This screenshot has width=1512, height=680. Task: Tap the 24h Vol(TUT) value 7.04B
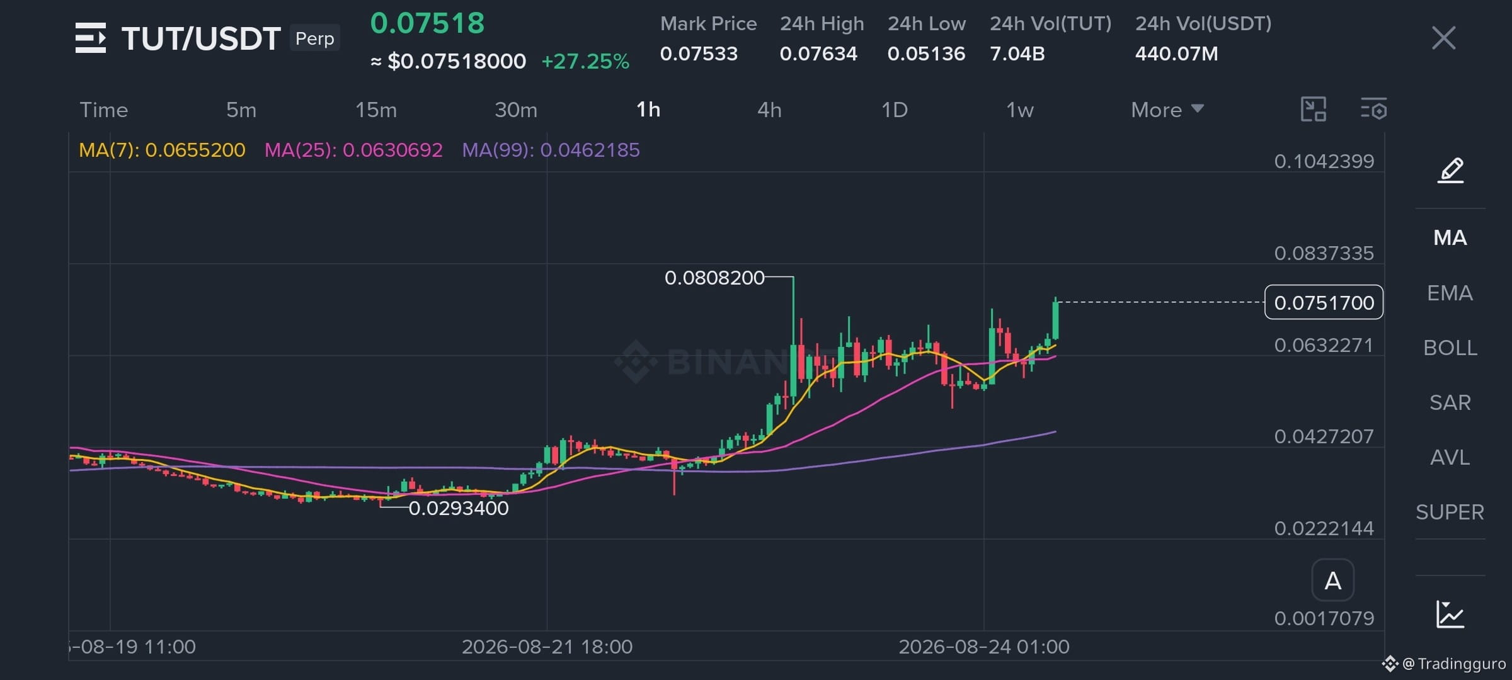(x=1017, y=54)
